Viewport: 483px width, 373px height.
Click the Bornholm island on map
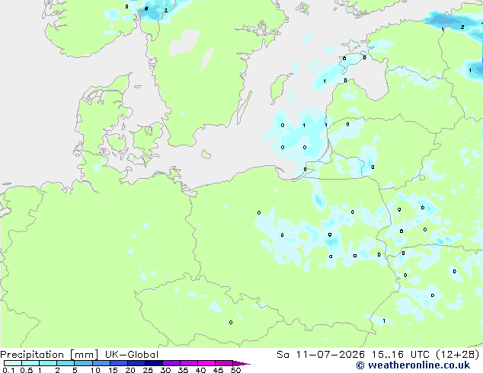tap(206, 154)
